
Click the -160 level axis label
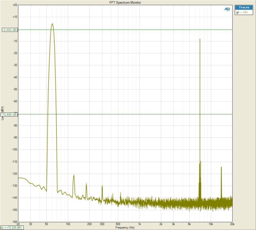15,222
